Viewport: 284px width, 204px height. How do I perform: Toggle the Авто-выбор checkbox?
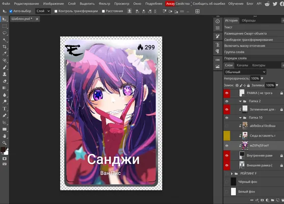point(11,11)
